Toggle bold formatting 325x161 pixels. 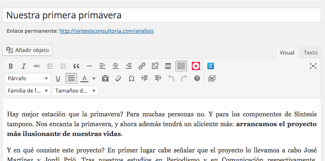(11, 66)
